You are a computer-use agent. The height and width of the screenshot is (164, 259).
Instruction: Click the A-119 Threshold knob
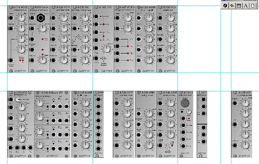[42, 60]
